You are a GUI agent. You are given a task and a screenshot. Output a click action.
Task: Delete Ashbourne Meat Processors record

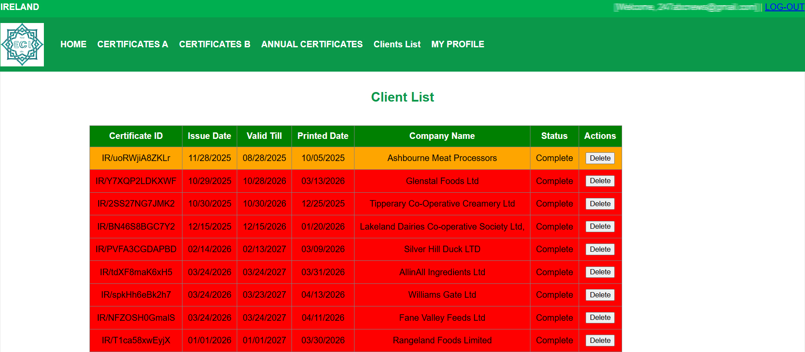coord(600,158)
